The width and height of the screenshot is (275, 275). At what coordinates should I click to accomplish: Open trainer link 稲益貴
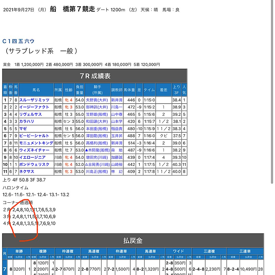(117, 129)
